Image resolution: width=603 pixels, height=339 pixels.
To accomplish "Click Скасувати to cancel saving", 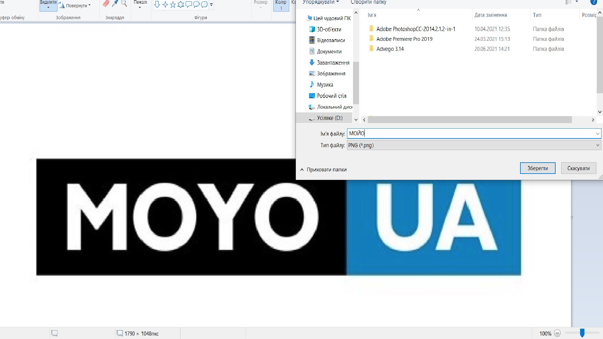I will point(579,168).
